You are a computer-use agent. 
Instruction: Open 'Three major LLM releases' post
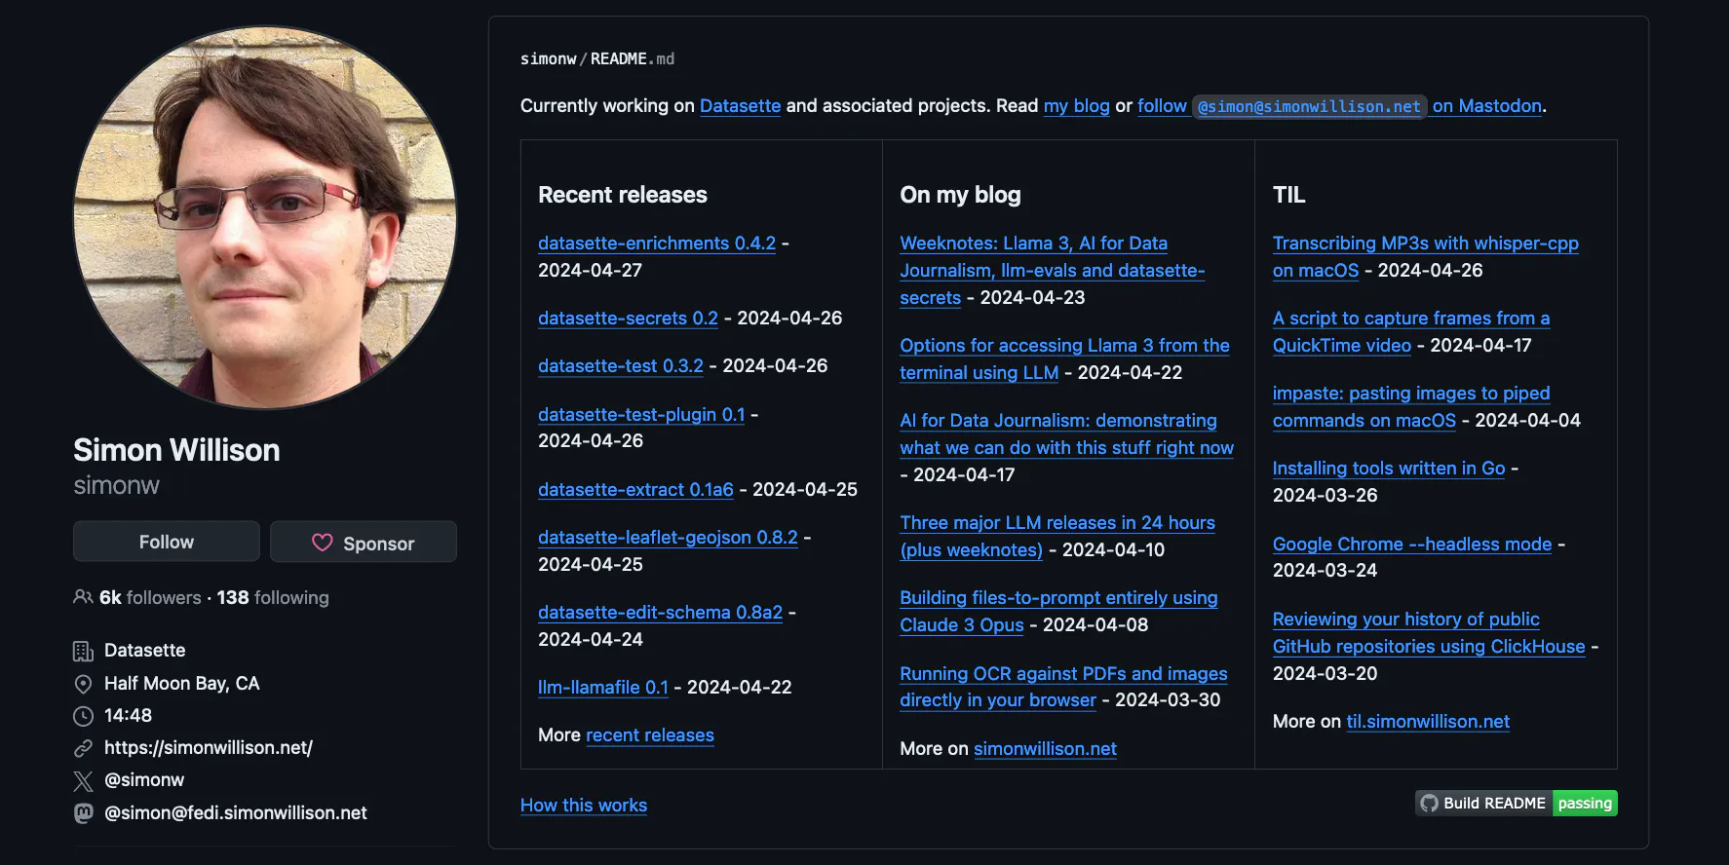coord(1057,537)
